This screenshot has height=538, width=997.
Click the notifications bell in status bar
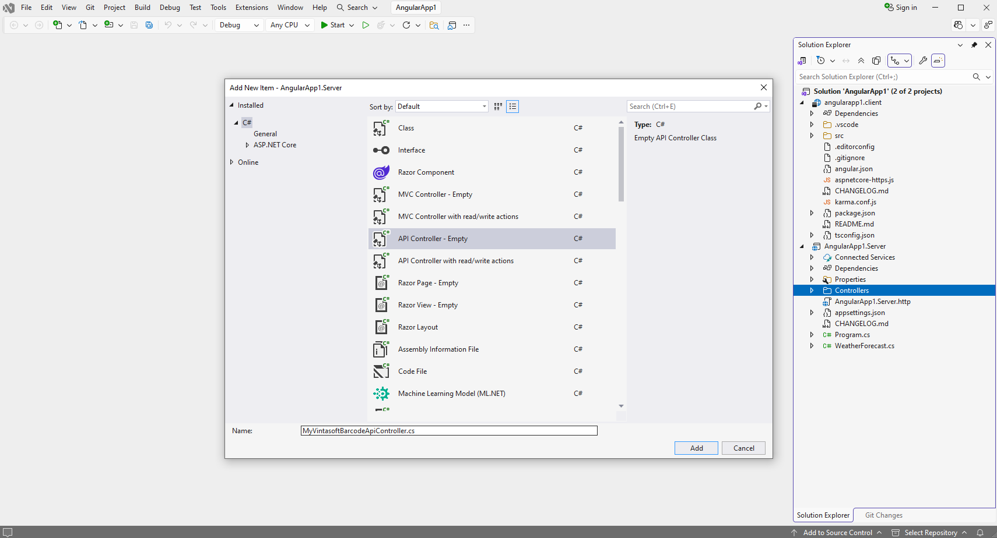tap(980, 533)
